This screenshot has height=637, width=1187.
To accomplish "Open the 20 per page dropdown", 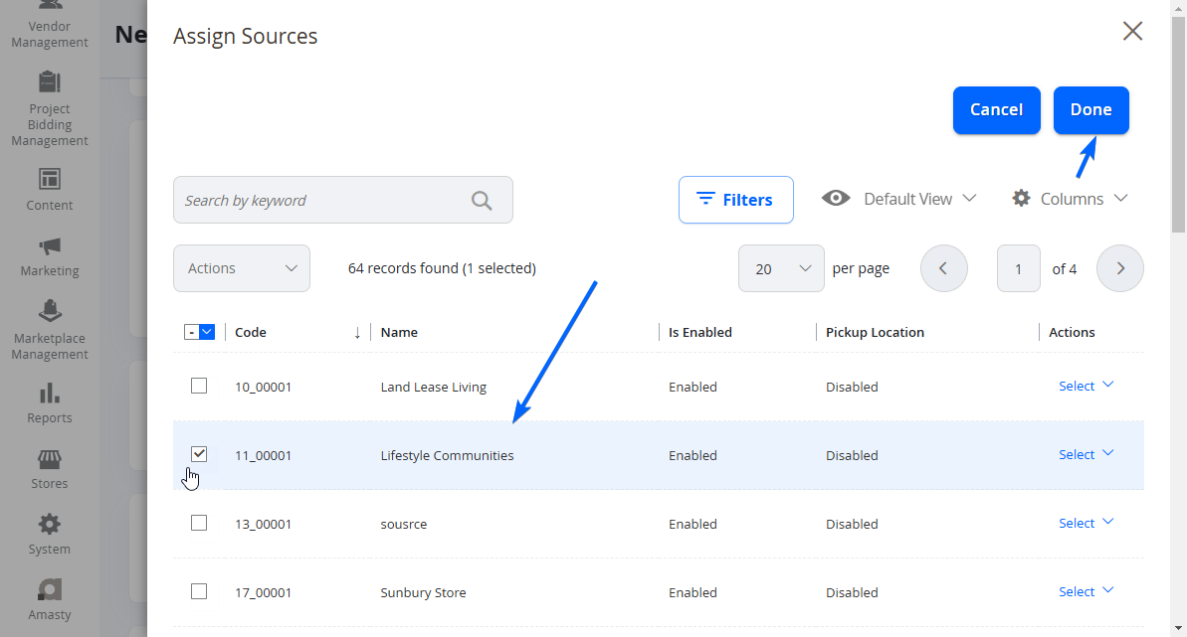I will point(781,268).
